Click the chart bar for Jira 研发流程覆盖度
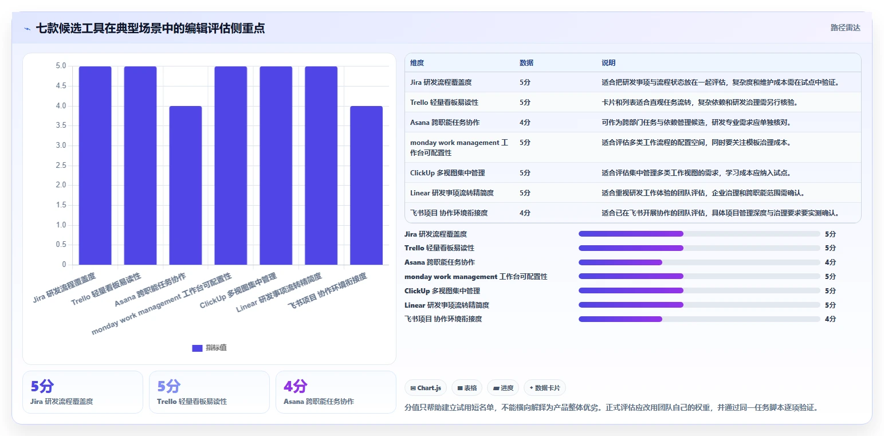Image resolution: width=884 pixels, height=436 pixels. point(95,166)
